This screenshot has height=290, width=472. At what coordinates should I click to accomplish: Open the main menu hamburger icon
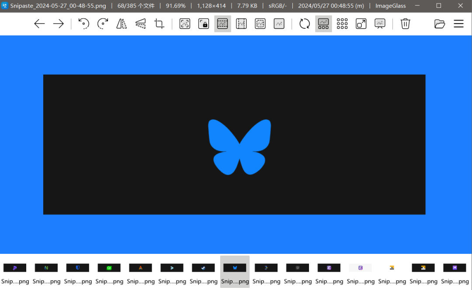click(x=458, y=24)
